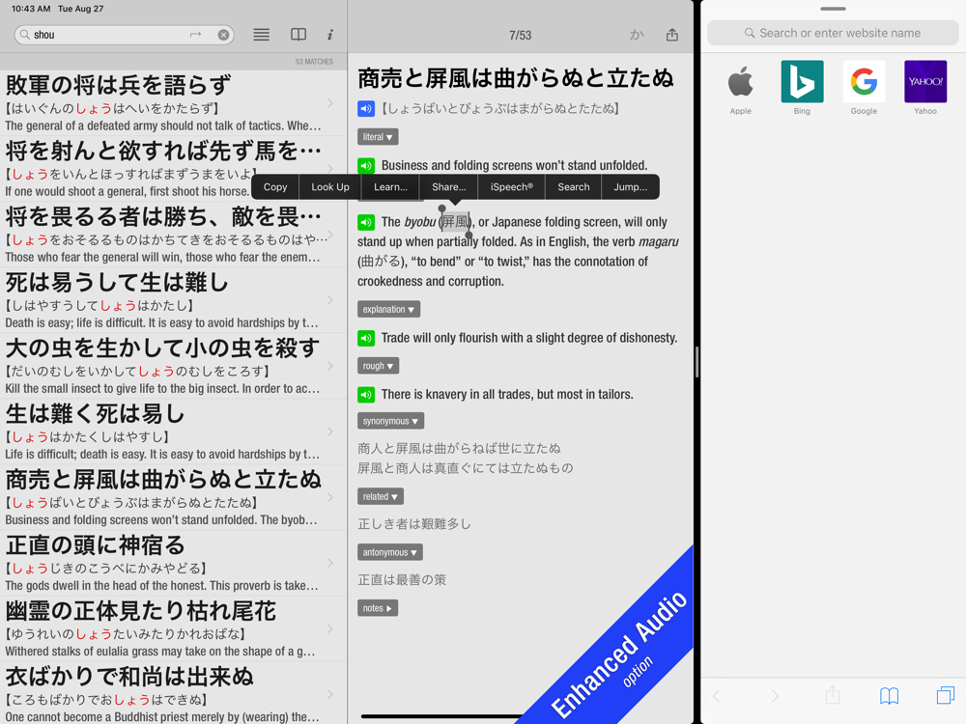Image resolution: width=966 pixels, height=724 pixels.
Task: Tap the 53 MATCHES count label
Action: pyautogui.click(x=314, y=62)
